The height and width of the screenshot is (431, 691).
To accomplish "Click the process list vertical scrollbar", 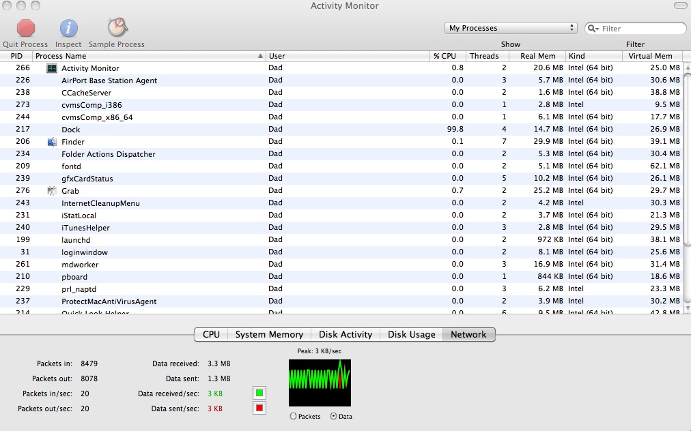I will click(x=687, y=159).
